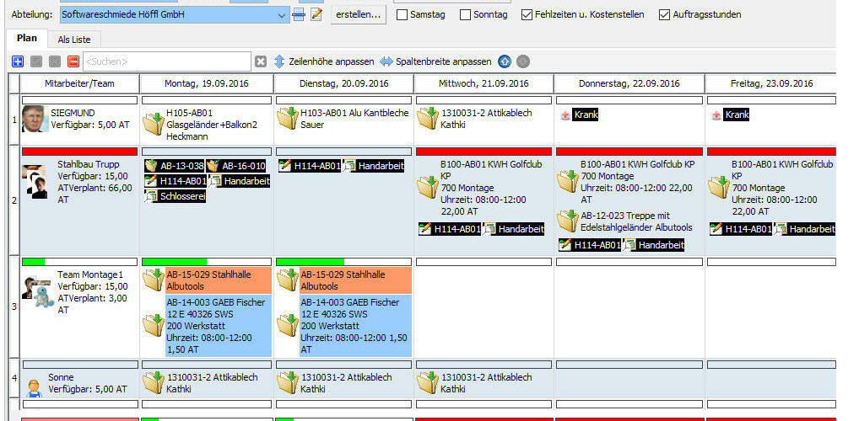Click Handarbeit tag in Freitag Stahlbau cell
The height and width of the screenshot is (421, 859).
[804, 229]
